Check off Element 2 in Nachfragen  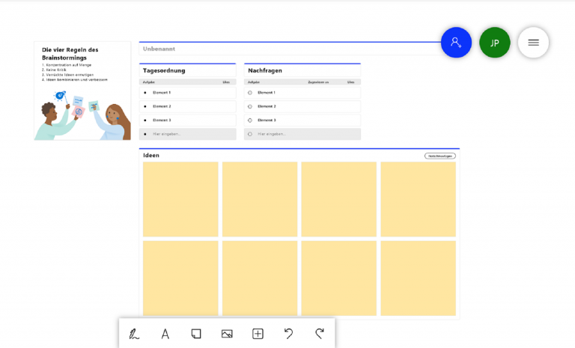pyautogui.click(x=250, y=106)
